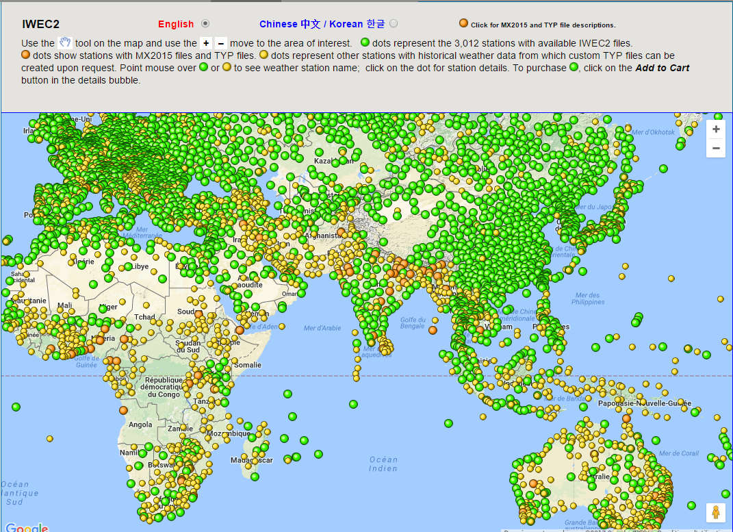Viewport: 733px width, 532px height.
Task: Open "Click for MX2015 and TYP file descriptions"
Action: coord(543,25)
